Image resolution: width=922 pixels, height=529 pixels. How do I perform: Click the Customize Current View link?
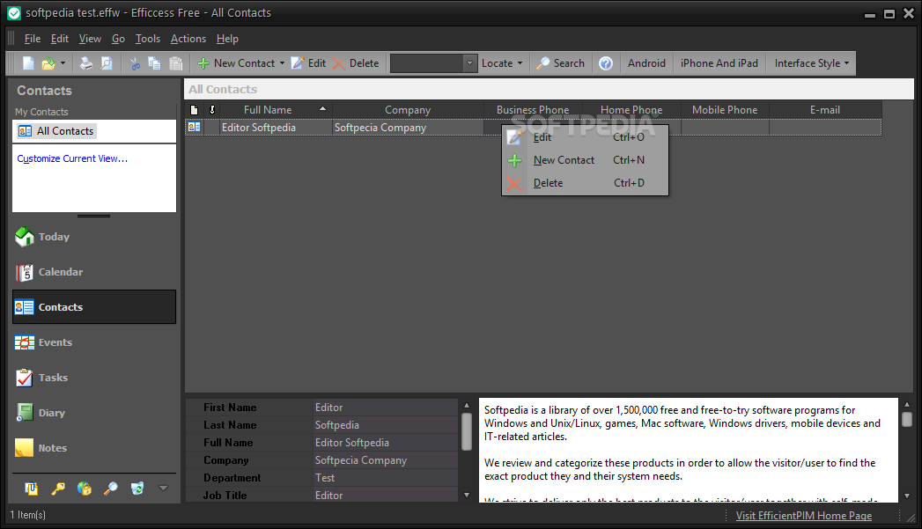(72, 158)
